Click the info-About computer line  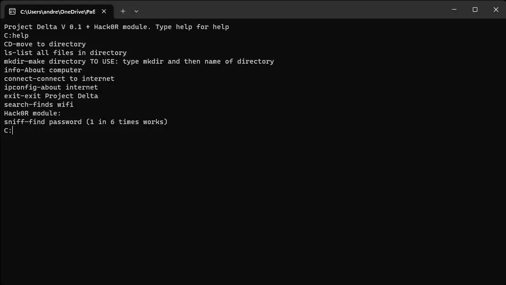43,70
